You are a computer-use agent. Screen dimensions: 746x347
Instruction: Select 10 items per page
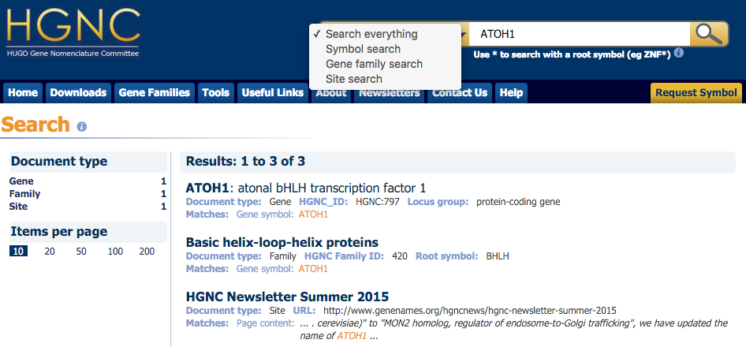[x=17, y=251]
